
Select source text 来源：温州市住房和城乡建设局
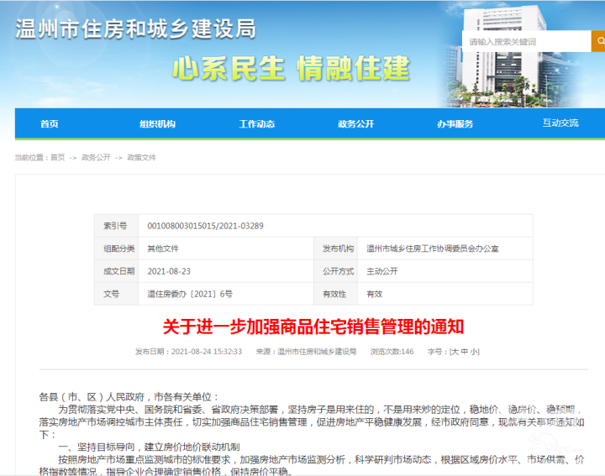[306, 352]
